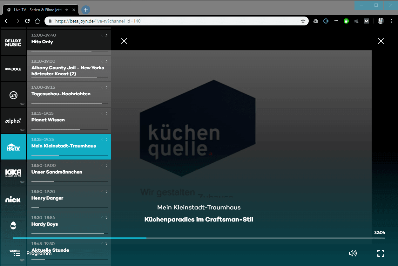Click 'Mein Kleinstadt-Traumhaus' title in player overlay
This screenshot has height=266, width=398.
click(199, 207)
